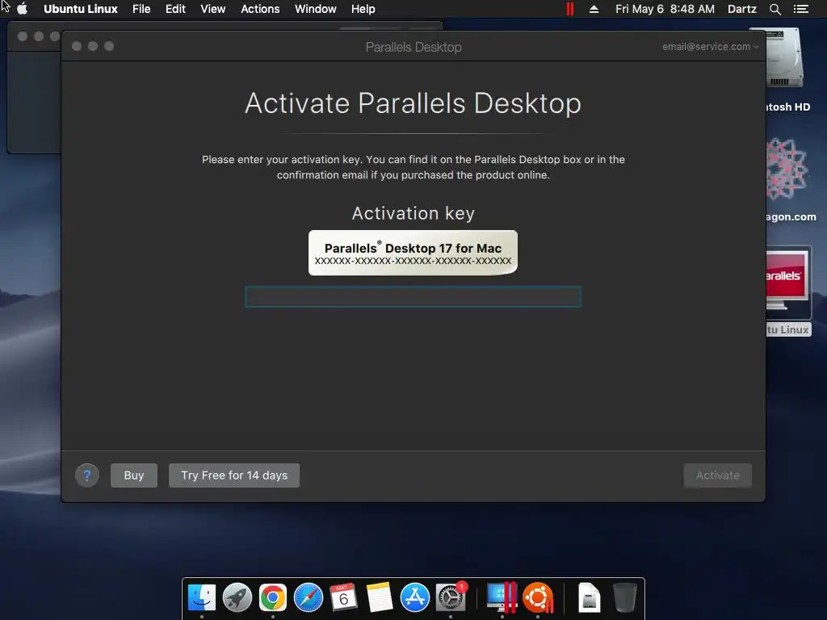Open Notes from the dock
The height and width of the screenshot is (620, 827).
click(x=380, y=597)
